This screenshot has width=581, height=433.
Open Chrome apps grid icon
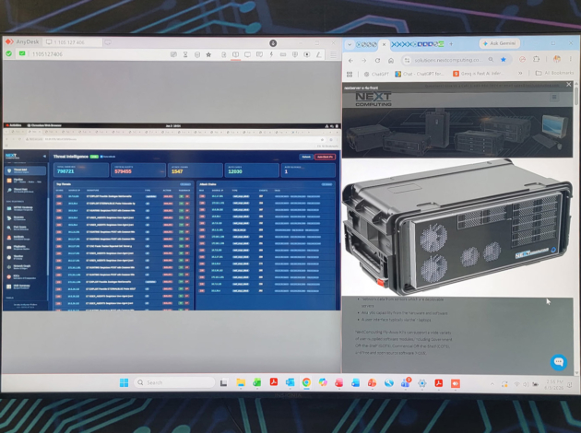[x=349, y=74]
